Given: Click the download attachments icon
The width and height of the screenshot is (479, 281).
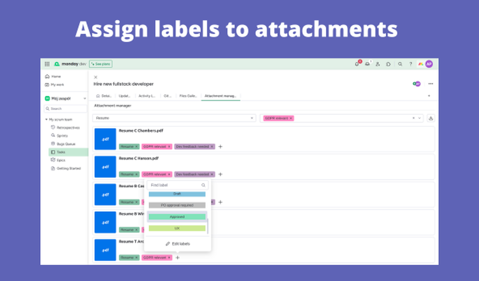Looking at the screenshot, I should [430, 118].
